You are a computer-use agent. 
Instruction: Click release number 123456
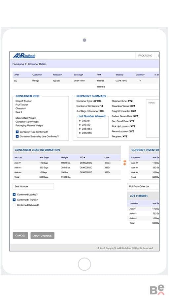pos(56,81)
